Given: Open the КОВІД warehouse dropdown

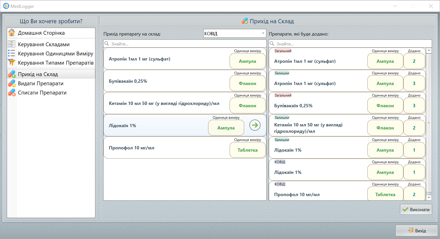Looking at the screenshot, I should [x=263, y=33].
